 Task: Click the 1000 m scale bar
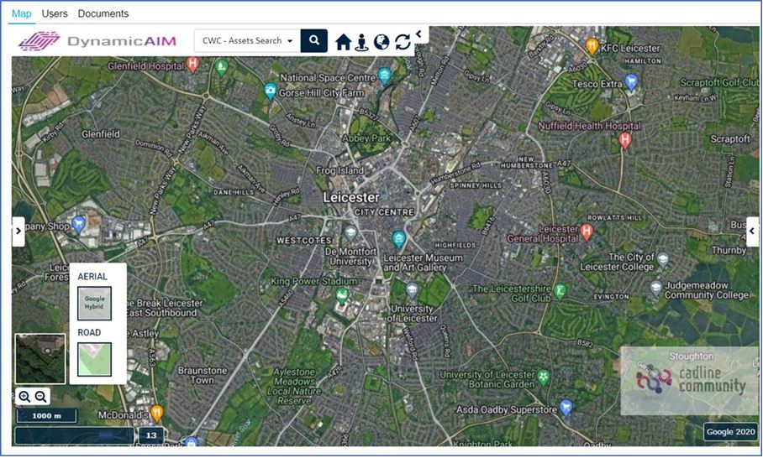47,416
